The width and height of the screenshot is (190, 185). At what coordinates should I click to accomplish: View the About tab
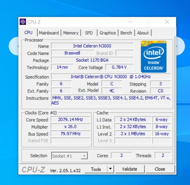143,33
